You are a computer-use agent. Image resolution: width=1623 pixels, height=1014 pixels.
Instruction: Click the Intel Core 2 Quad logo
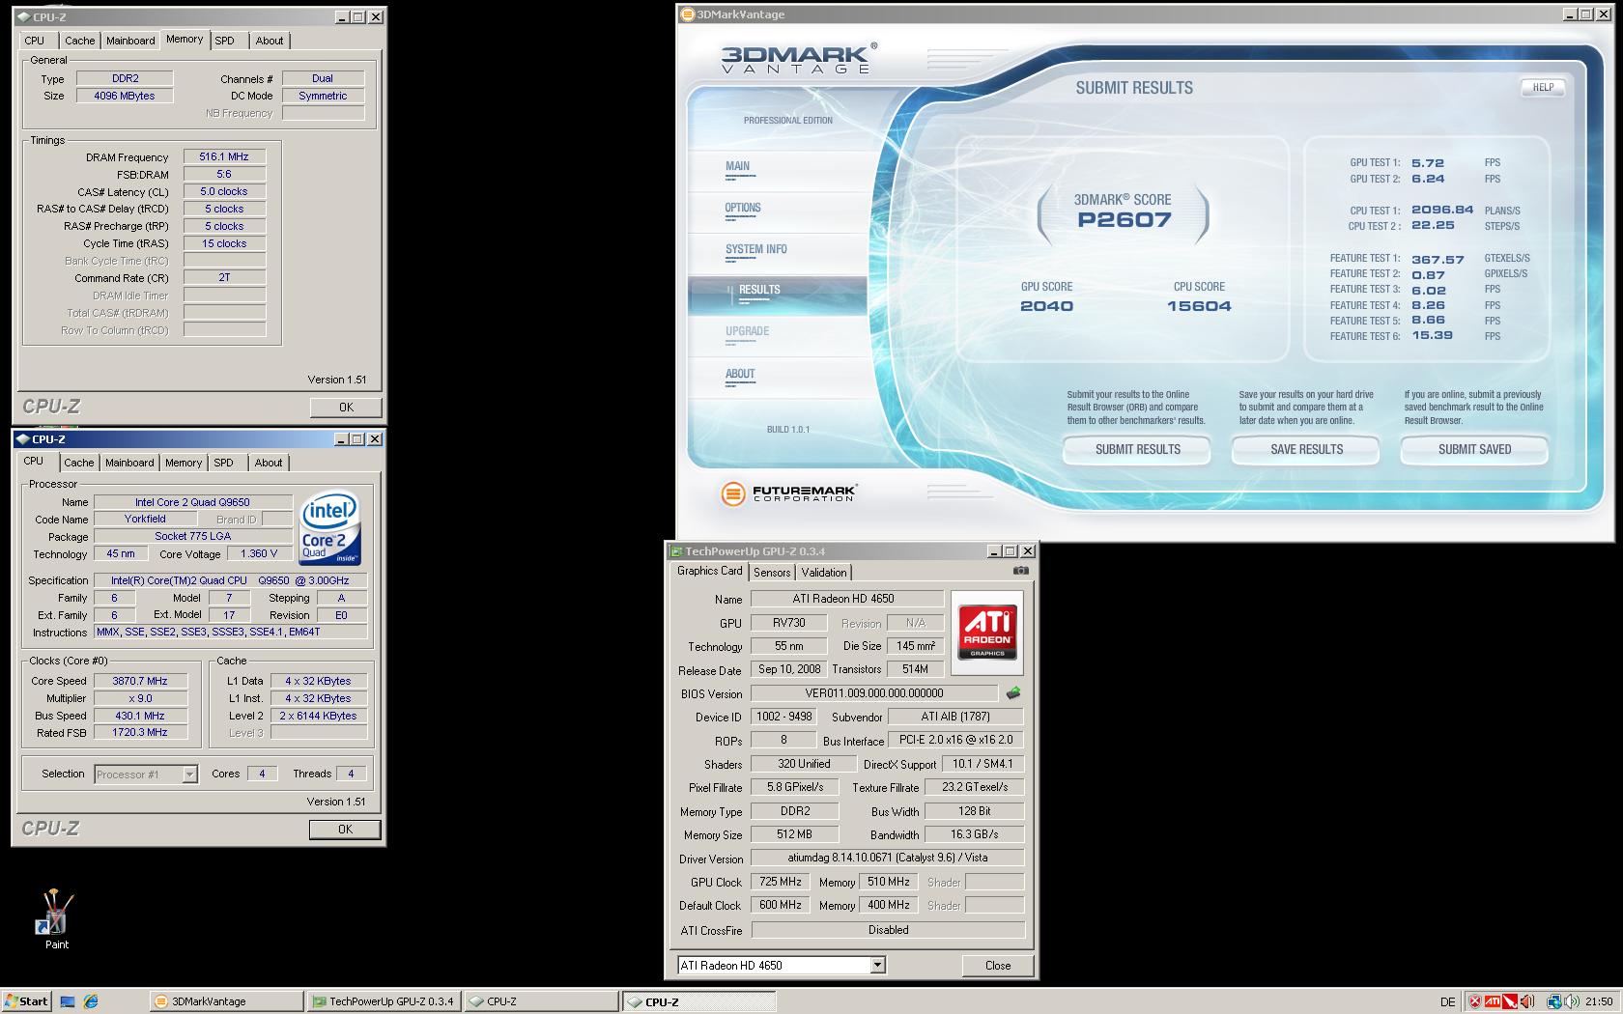coord(329,528)
